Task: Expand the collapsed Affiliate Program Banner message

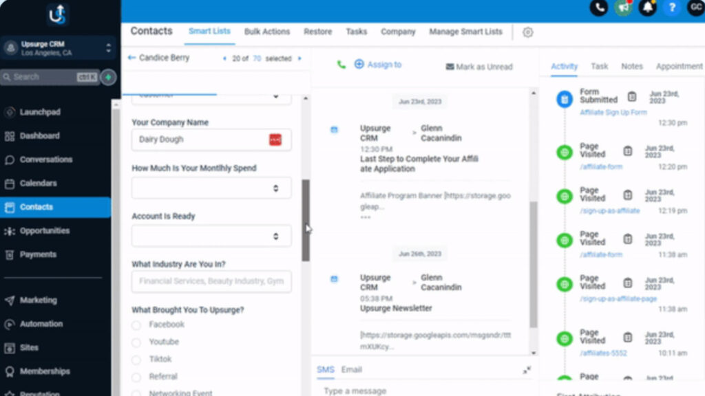Action: click(x=365, y=217)
